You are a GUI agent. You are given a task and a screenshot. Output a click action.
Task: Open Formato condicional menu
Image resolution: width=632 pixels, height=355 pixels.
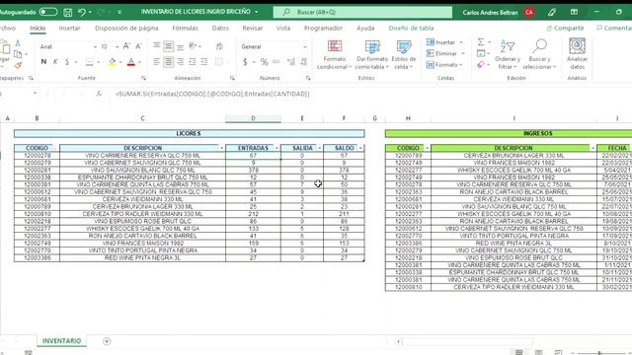click(334, 54)
